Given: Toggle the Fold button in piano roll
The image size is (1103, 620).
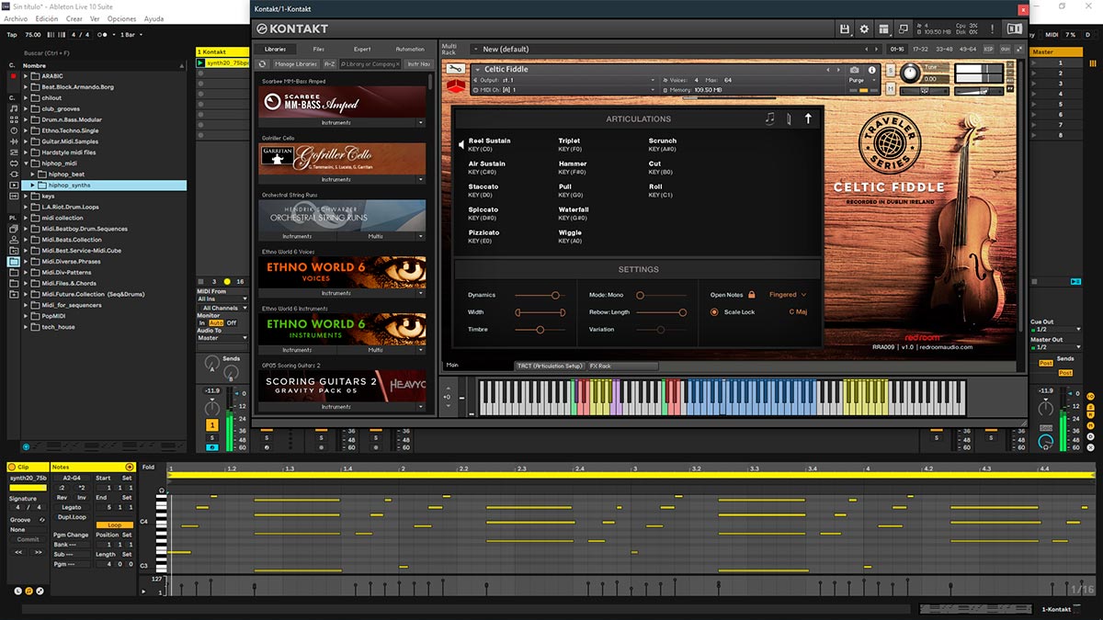Looking at the screenshot, I should [149, 467].
